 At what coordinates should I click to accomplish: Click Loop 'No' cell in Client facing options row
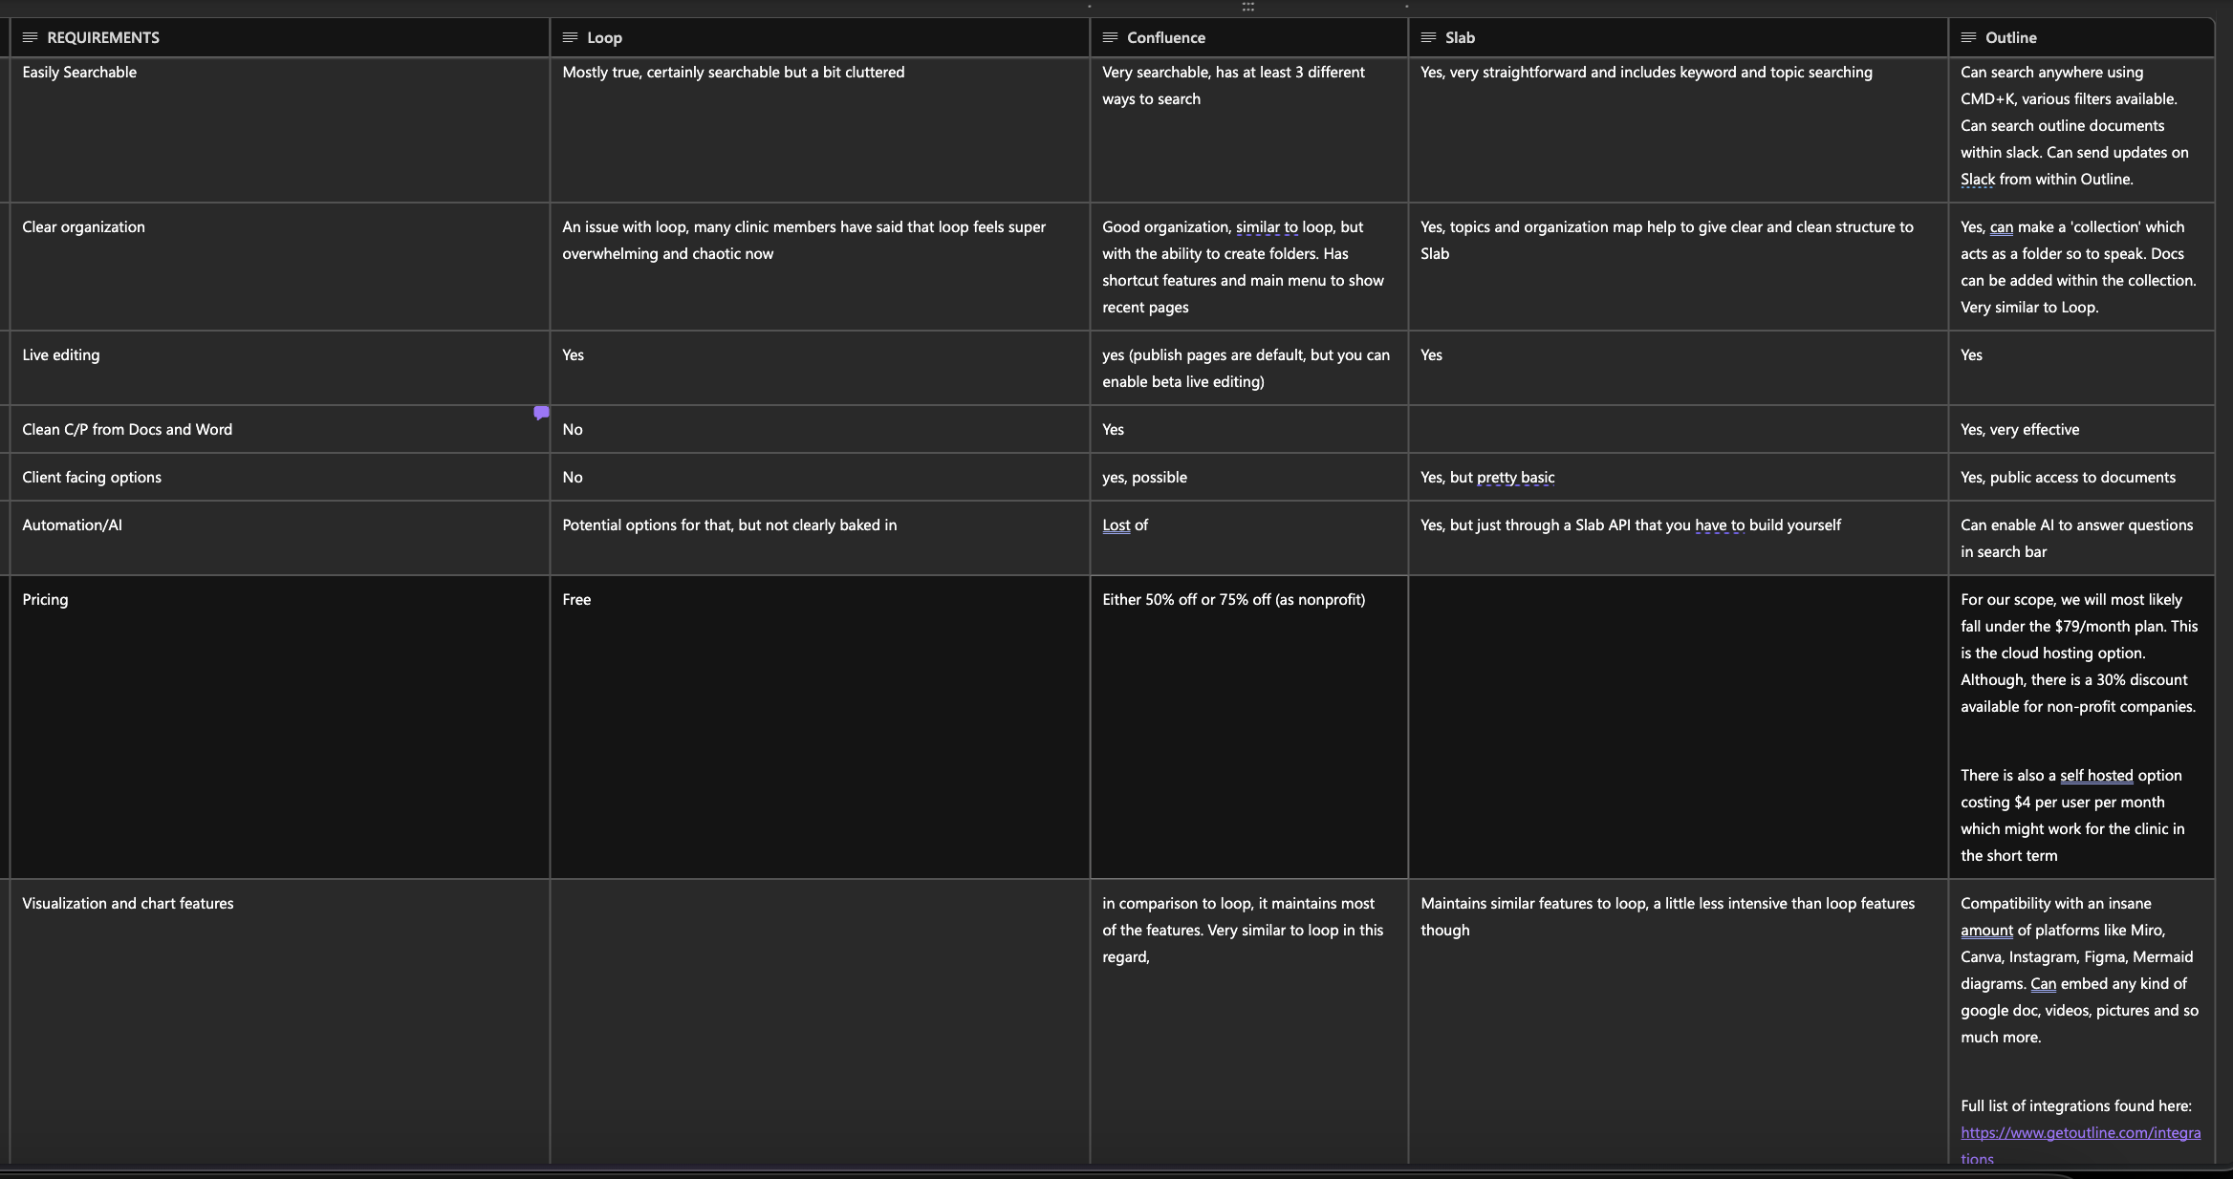pos(820,477)
